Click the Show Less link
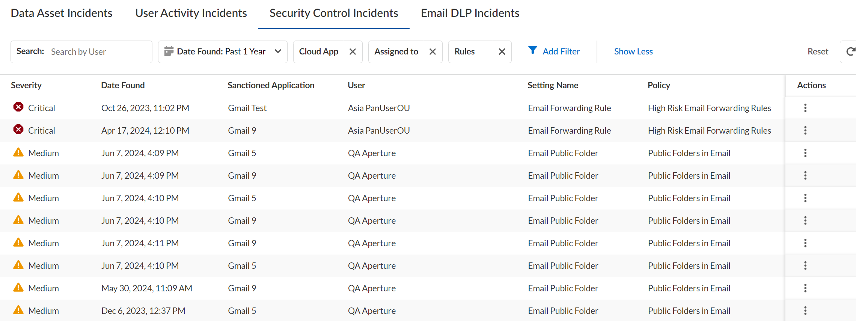Image resolution: width=856 pixels, height=321 pixels. [x=633, y=52]
